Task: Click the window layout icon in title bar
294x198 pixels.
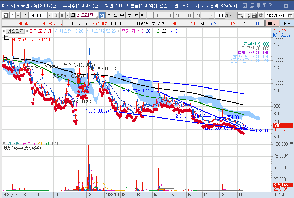Action: click(x=245, y=6)
